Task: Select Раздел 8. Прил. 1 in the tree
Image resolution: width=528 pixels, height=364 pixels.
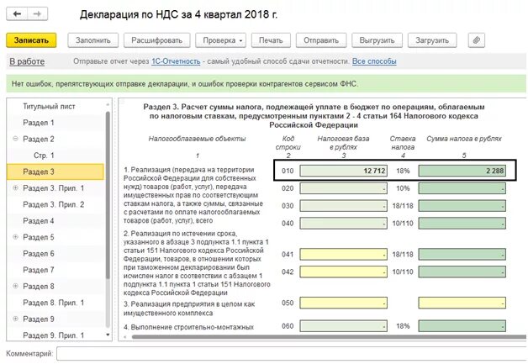Action: point(53,303)
